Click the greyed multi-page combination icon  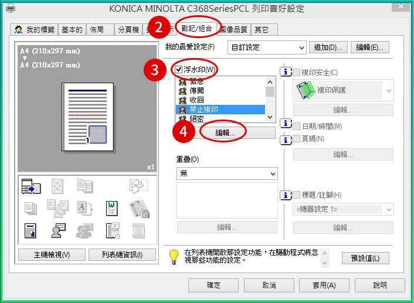[x=57, y=208]
